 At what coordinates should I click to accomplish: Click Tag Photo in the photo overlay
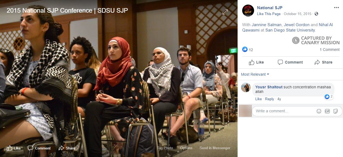point(165,148)
